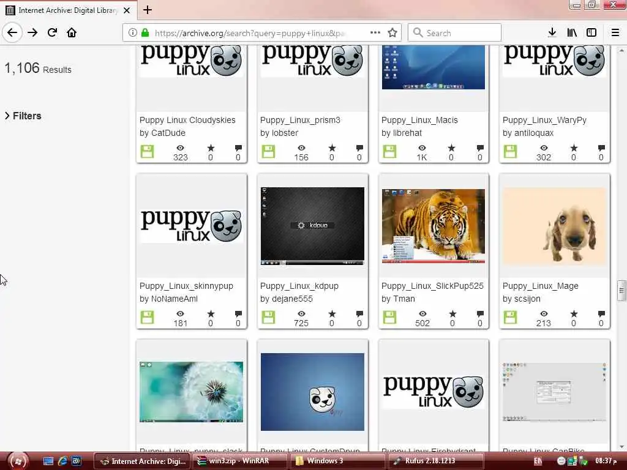Click the software icon on Puppy Linux Cloudyskies

tap(147, 152)
